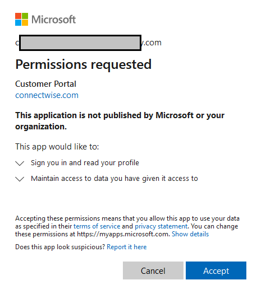Open the connectwise.com publisher link
Viewport: 266px width, 294px height.
coord(47,95)
